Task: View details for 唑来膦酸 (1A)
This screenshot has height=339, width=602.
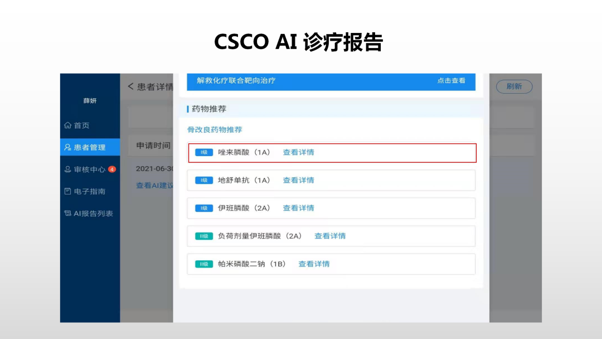Action: [298, 152]
